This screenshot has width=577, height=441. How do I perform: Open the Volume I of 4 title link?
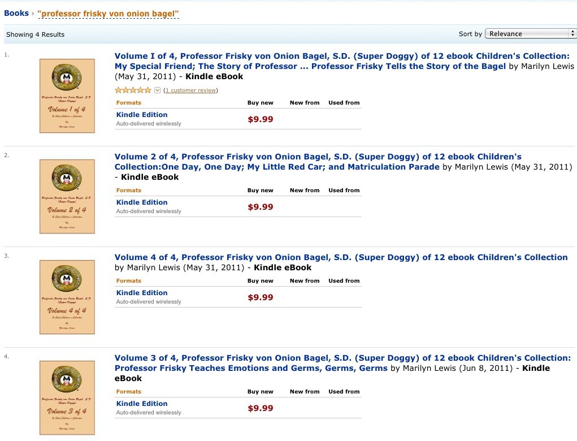pyautogui.click(x=342, y=61)
